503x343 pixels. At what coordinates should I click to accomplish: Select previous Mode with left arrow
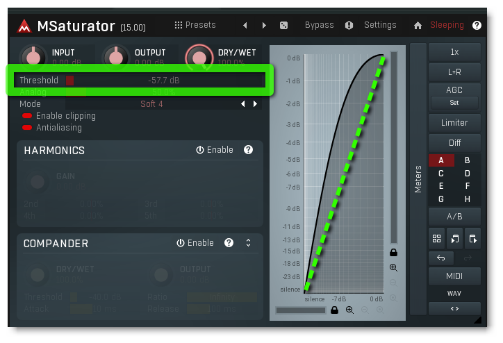coord(243,104)
